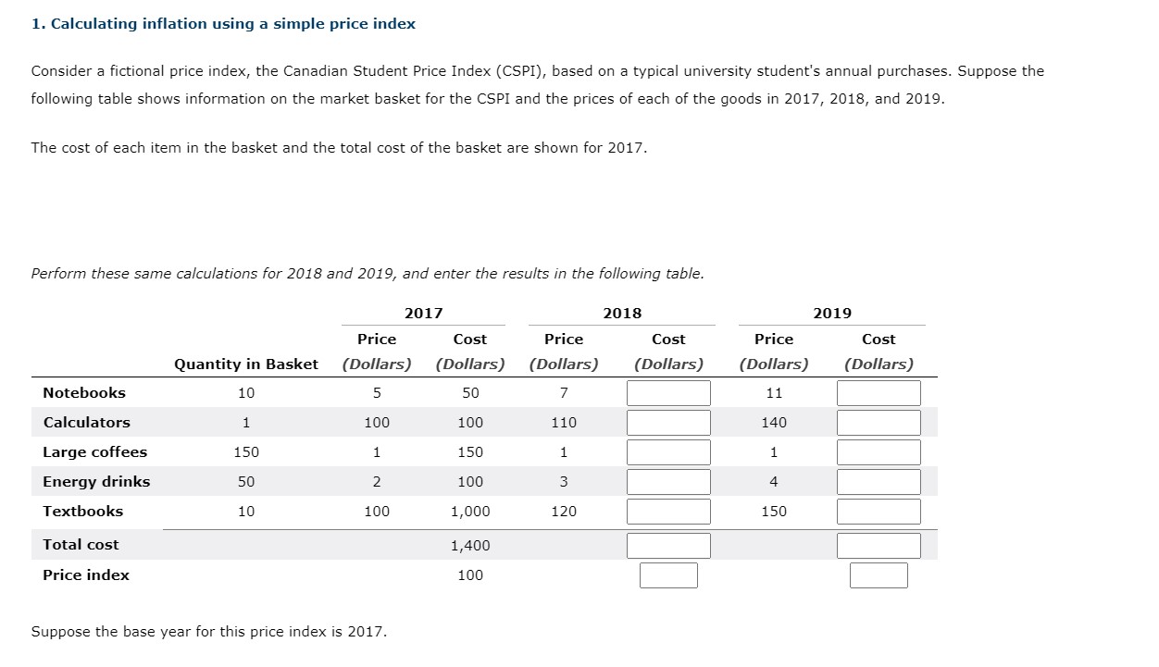Click the section heading about calculating inflation
The image size is (1159, 667).
pos(223,23)
